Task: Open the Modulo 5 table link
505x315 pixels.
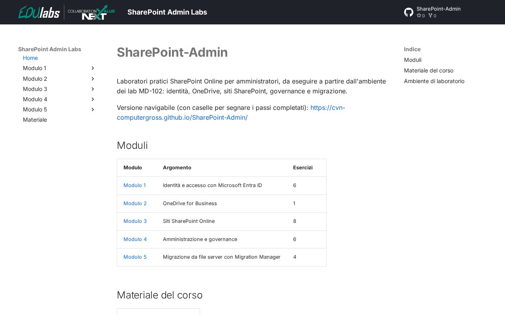Action: click(x=135, y=257)
